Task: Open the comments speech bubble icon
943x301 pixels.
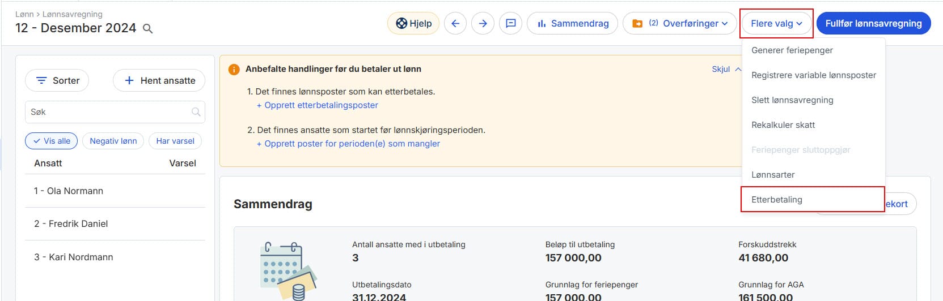Action: (x=510, y=24)
